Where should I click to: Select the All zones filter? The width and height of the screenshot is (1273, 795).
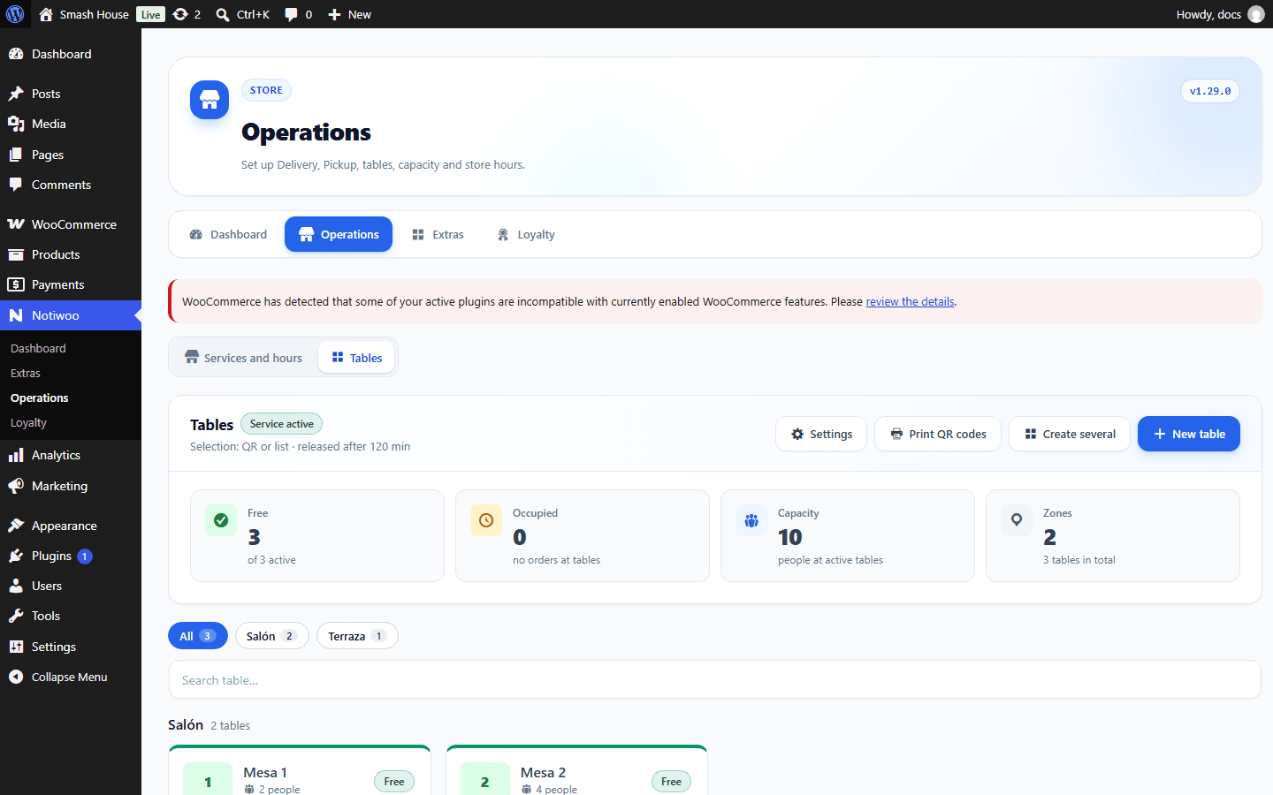198,636
